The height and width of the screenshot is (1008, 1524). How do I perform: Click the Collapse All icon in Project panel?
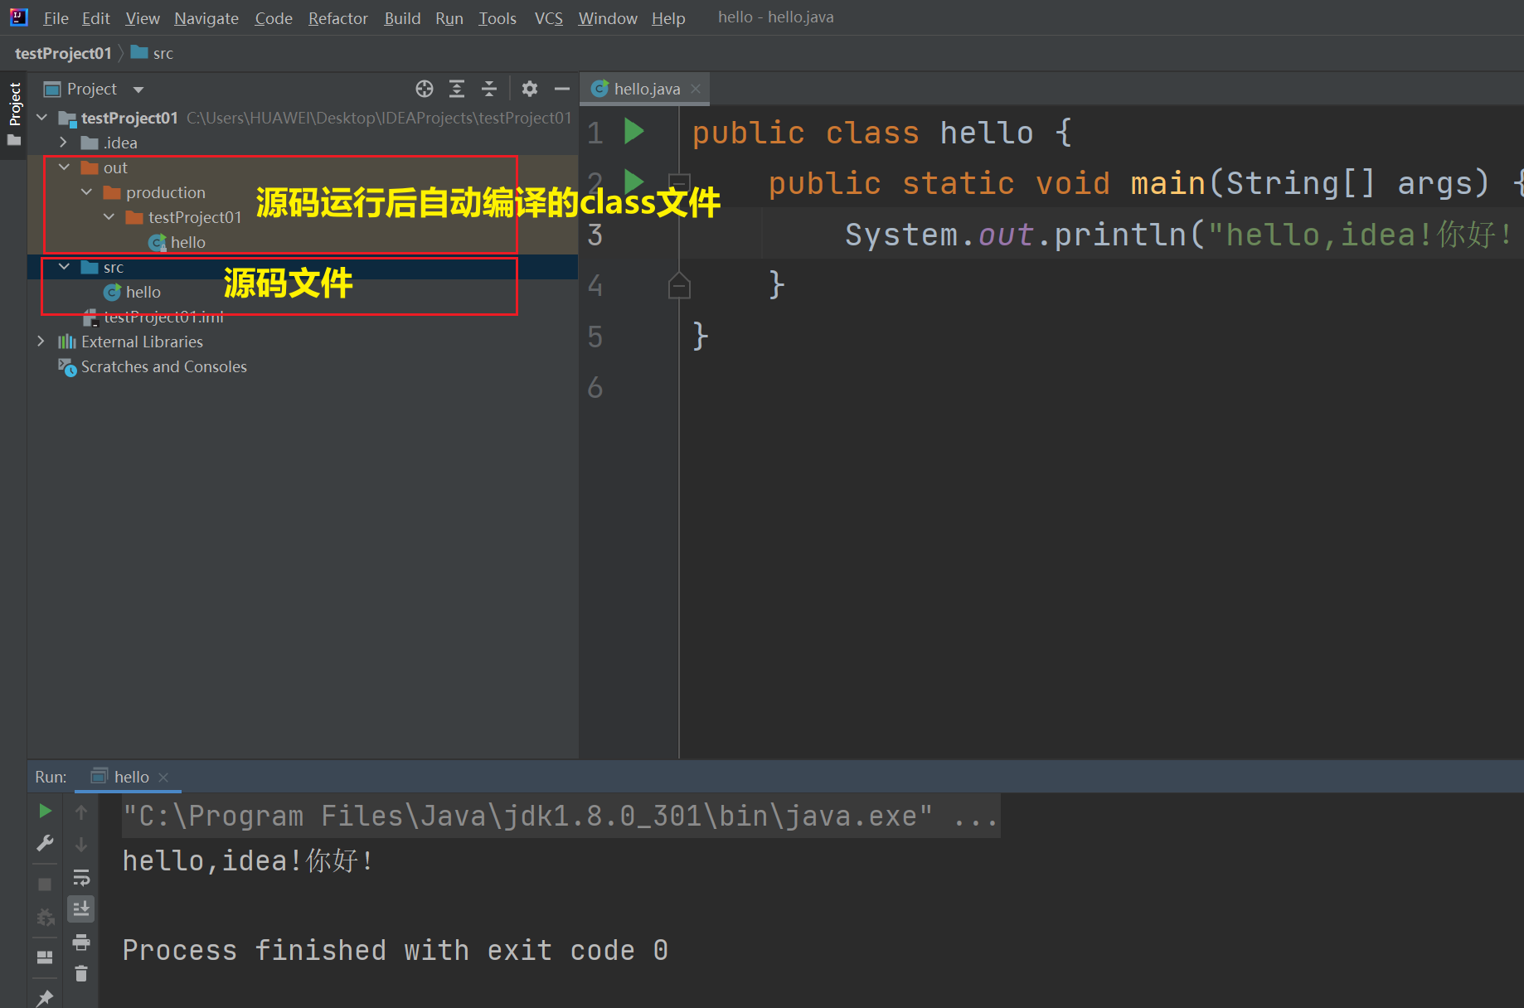click(489, 89)
